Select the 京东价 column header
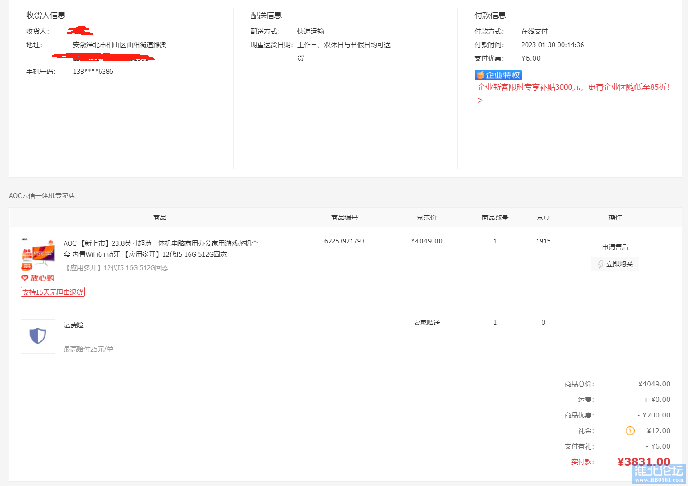 [426, 218]
